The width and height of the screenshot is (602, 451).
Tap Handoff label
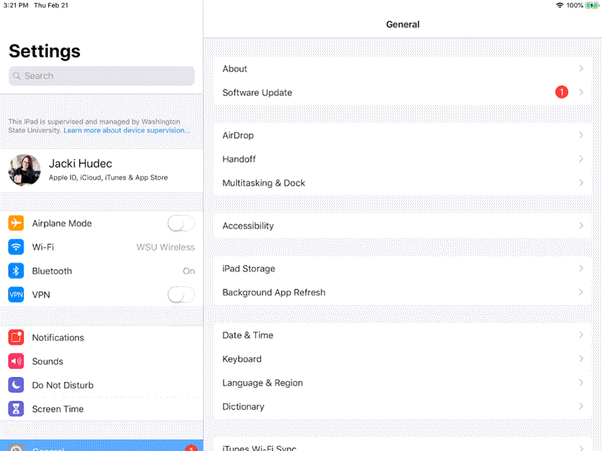click(239, 159)
